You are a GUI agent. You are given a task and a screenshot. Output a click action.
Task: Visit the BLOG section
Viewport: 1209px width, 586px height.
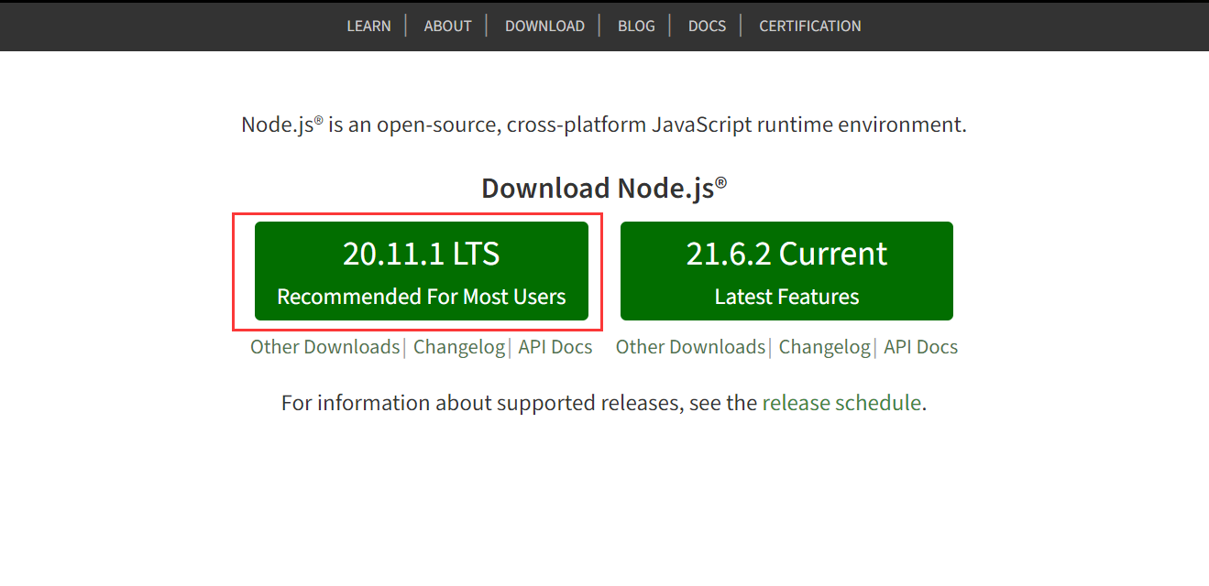(636, 26)
